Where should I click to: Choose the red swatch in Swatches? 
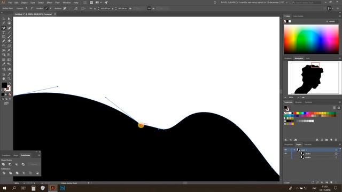click(x=295, y=113)
